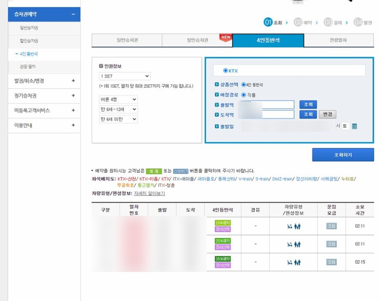The image size is (381, 301).
Task: Click car type icon in 02:15 row
Action: point(294,262)
